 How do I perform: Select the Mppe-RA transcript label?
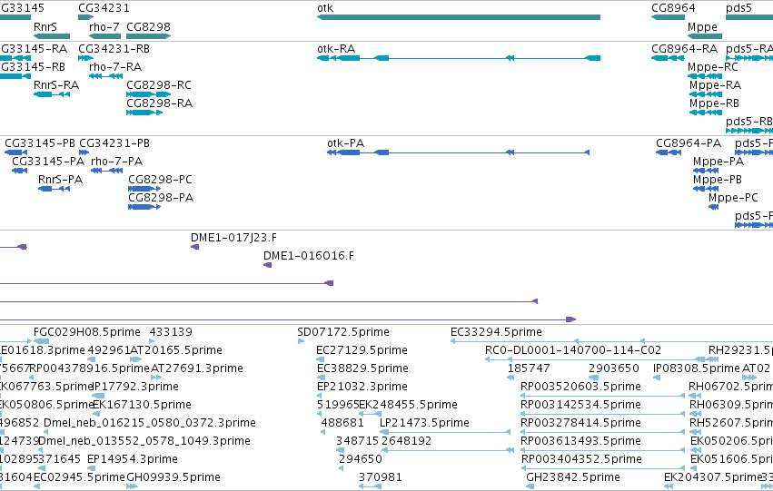pos(716,85)
